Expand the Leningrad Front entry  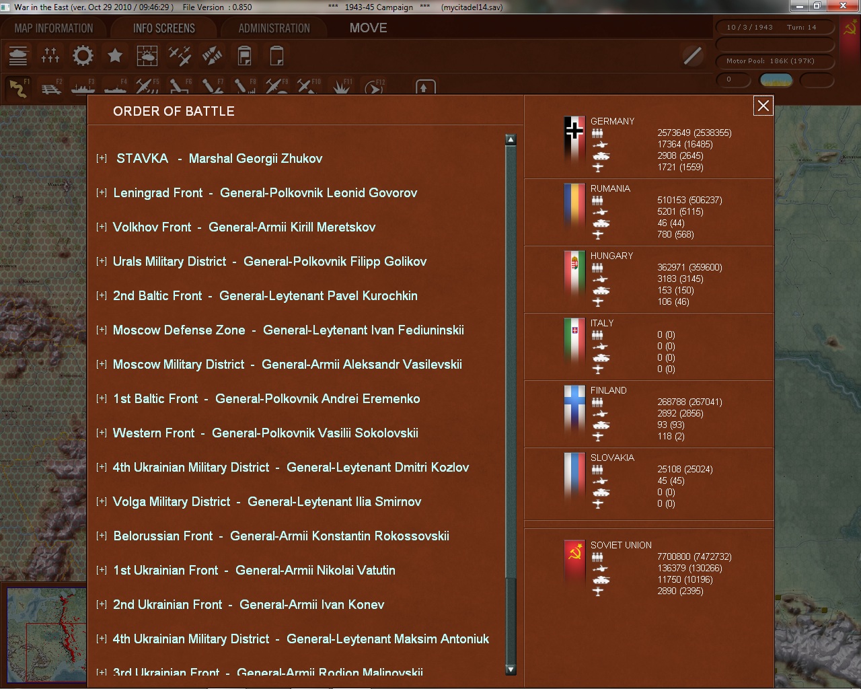click(102, 192)
